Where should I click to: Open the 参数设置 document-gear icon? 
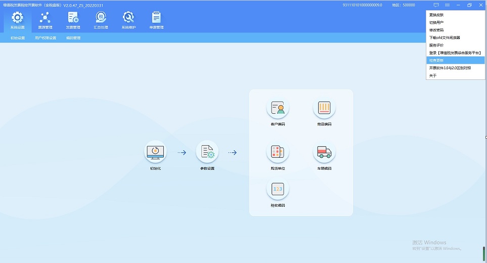point(207,152)
